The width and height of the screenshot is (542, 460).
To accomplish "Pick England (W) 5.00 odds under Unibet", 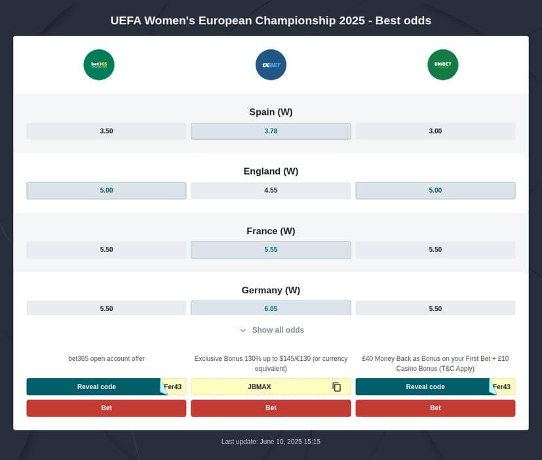I will [435, 190].
